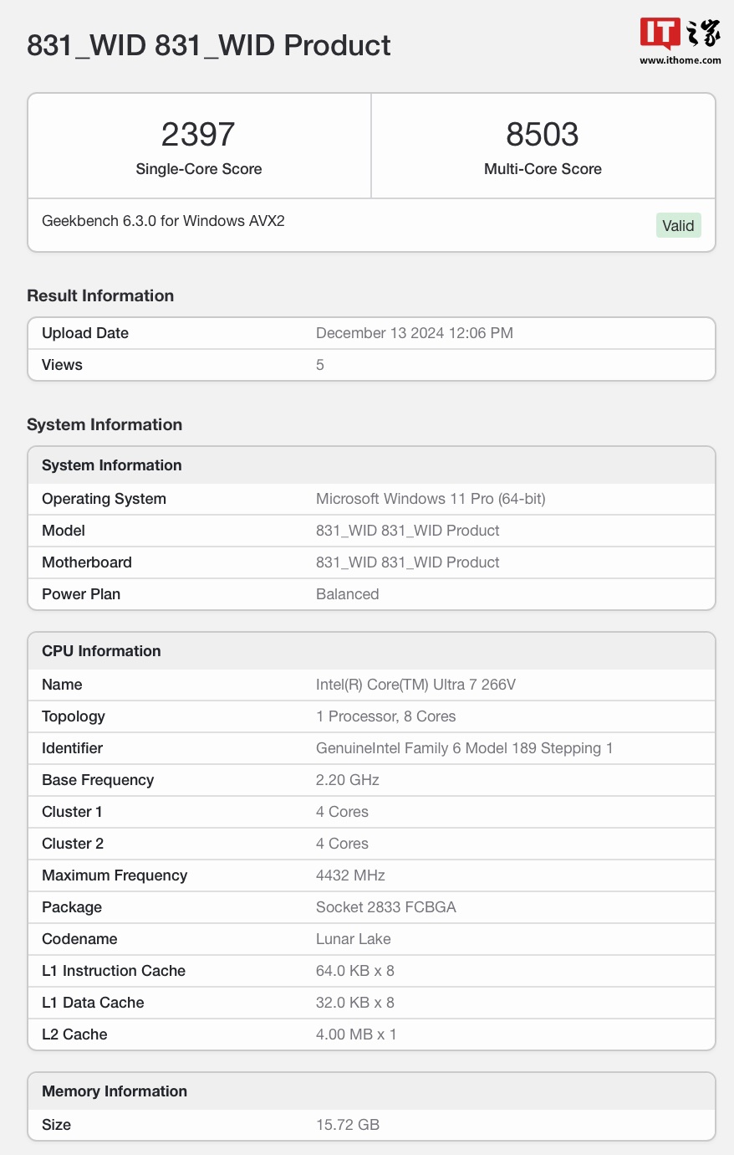Click GenuineIntel Family 6 Model 189 value
The width and height of the screenshot is (734, 1155).
tap(464, 748)
